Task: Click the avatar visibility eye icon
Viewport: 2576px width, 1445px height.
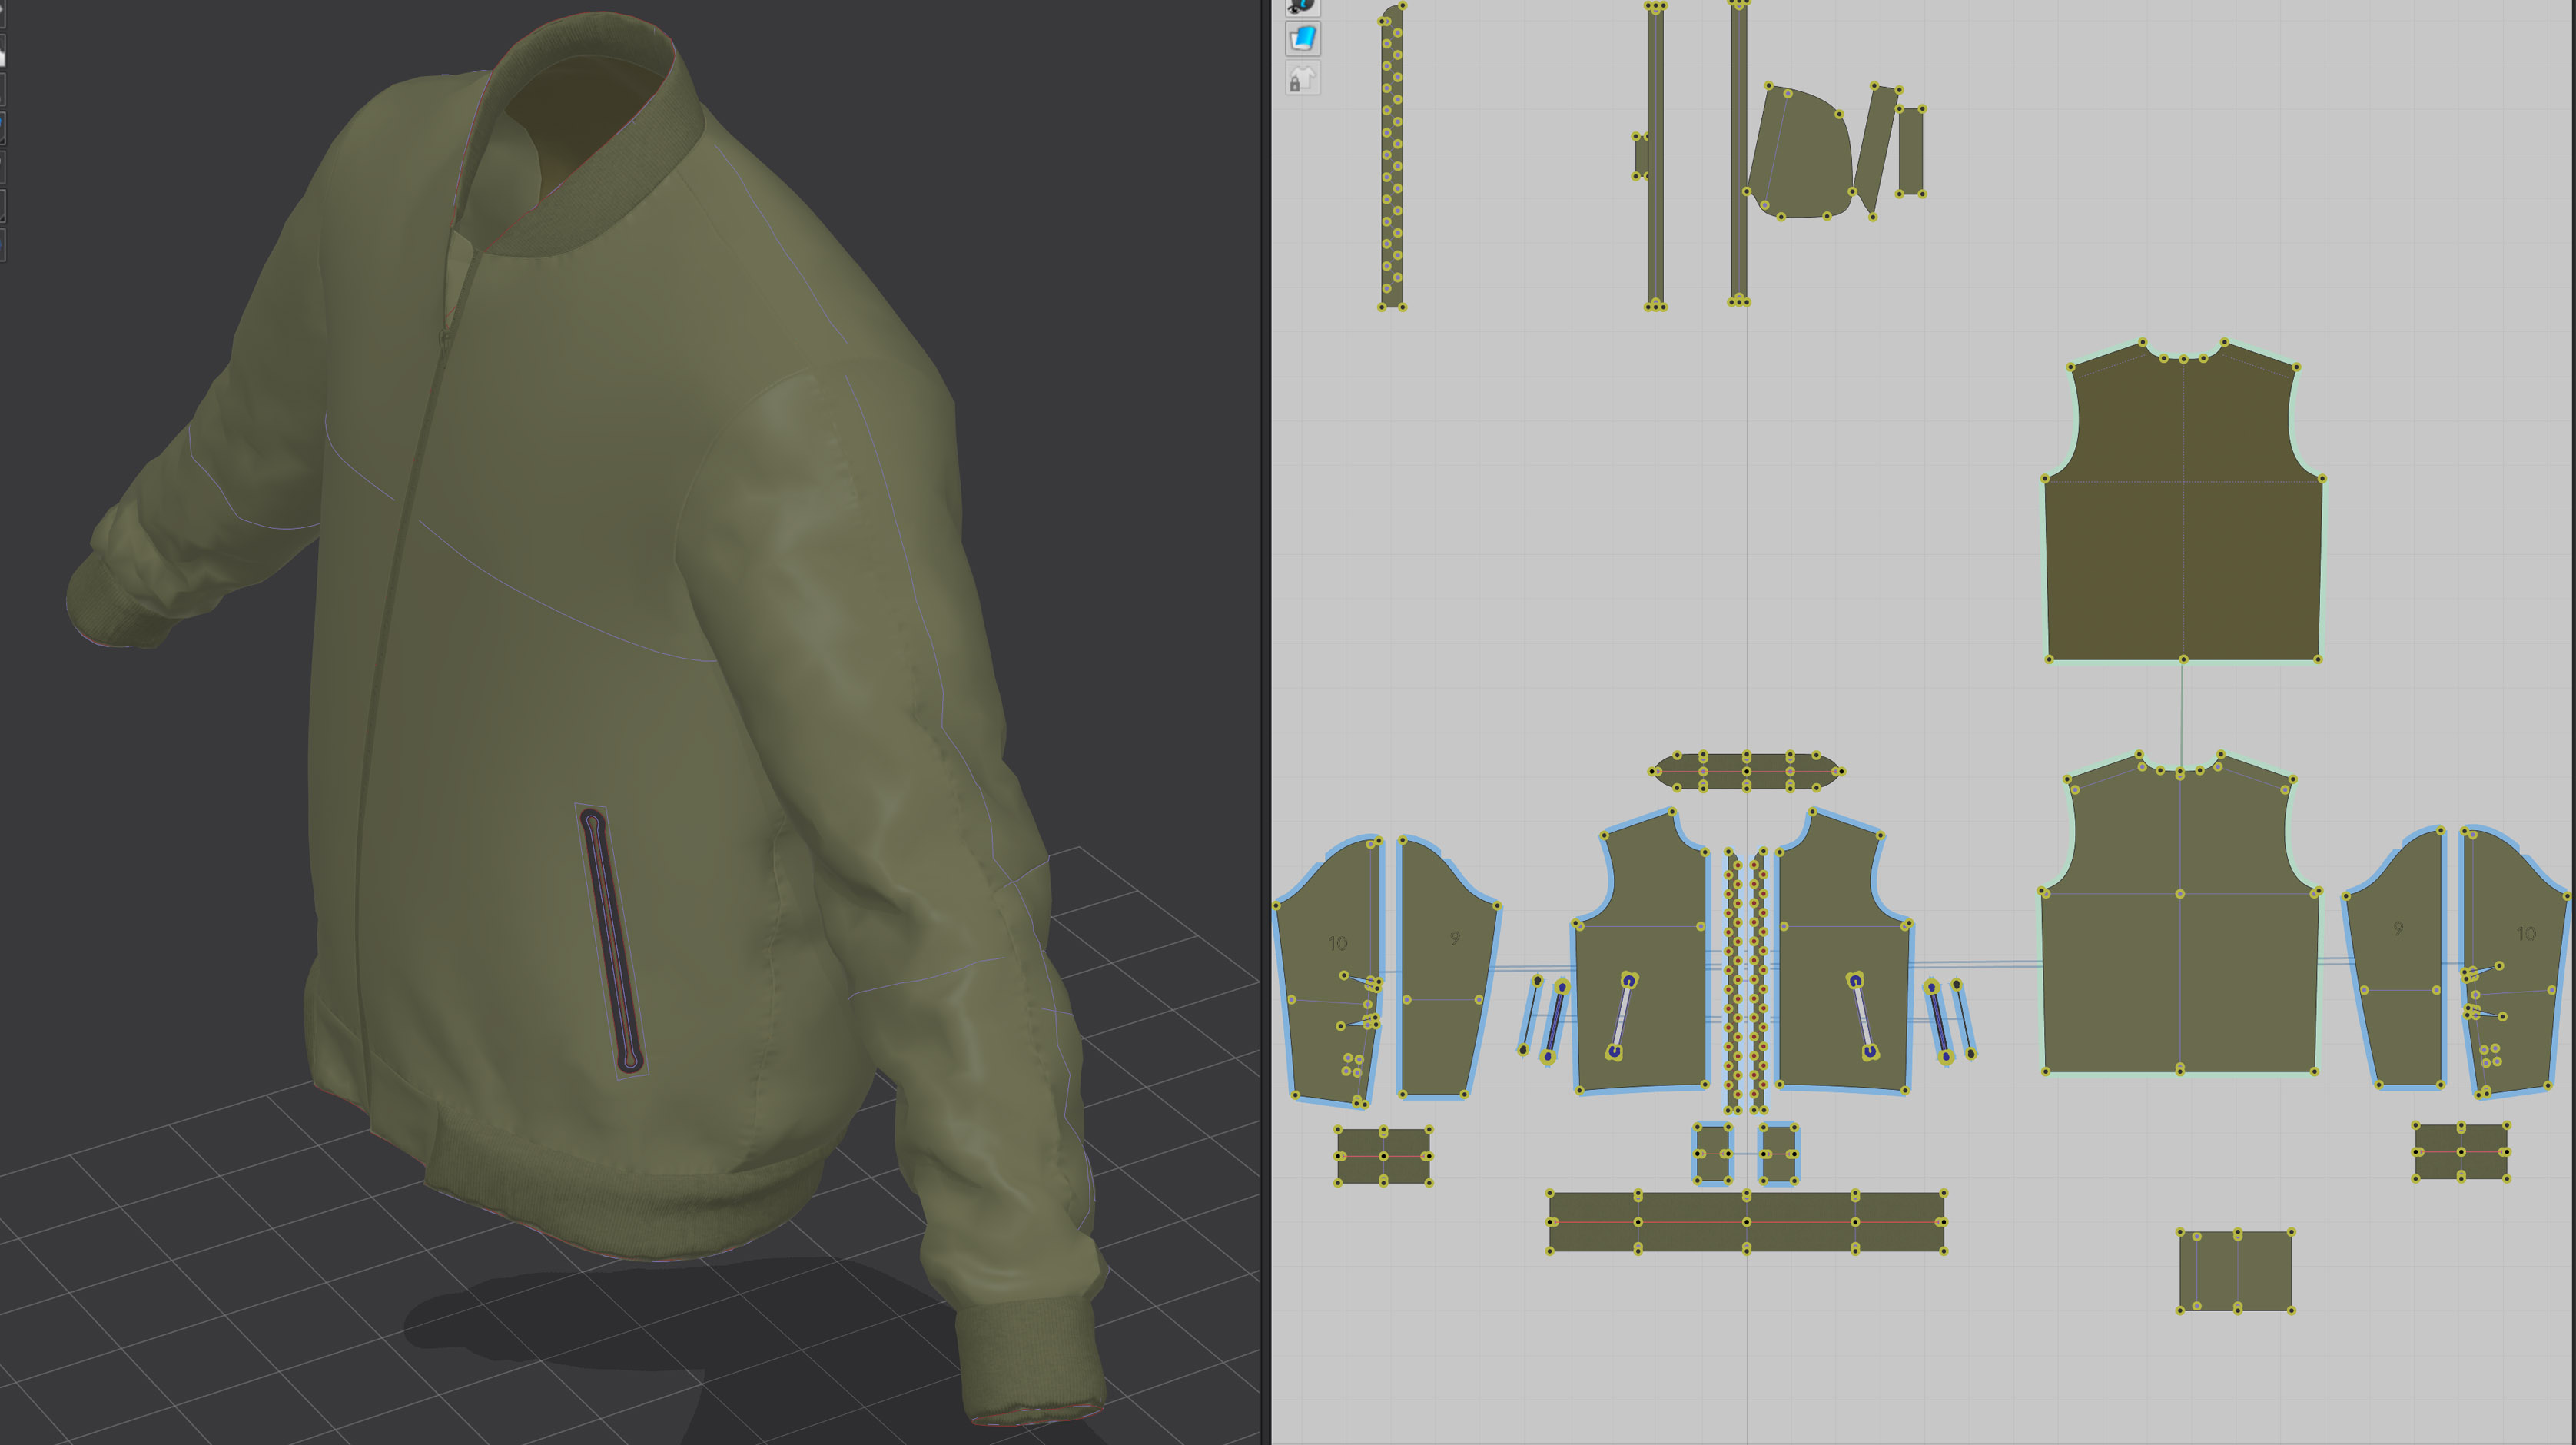Action: [1302, 6]
